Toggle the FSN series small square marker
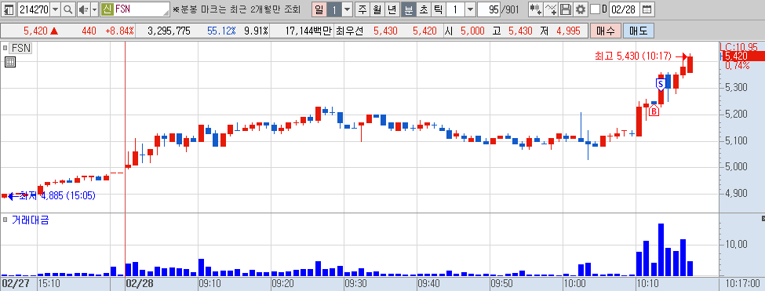765x291 pixels. click(5, 49)
